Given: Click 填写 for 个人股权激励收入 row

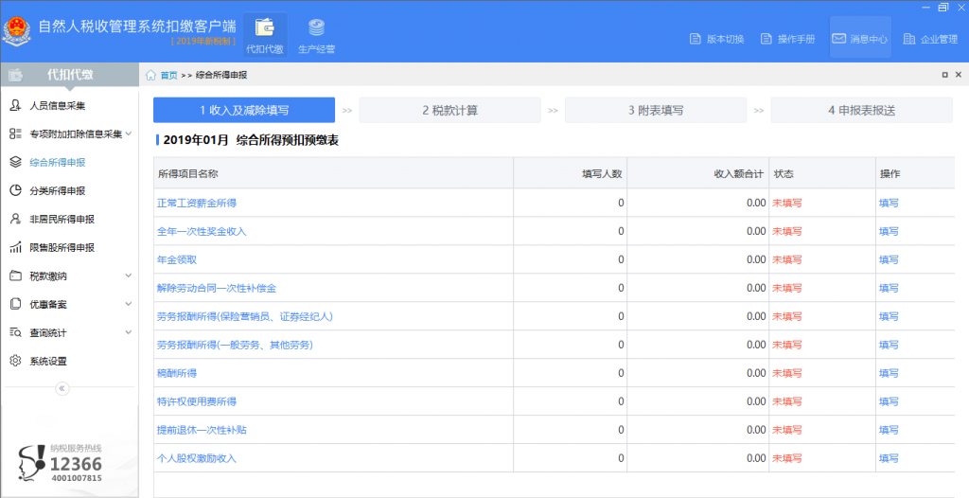Looking at the screenshot, I should click(x=889, y=458).
